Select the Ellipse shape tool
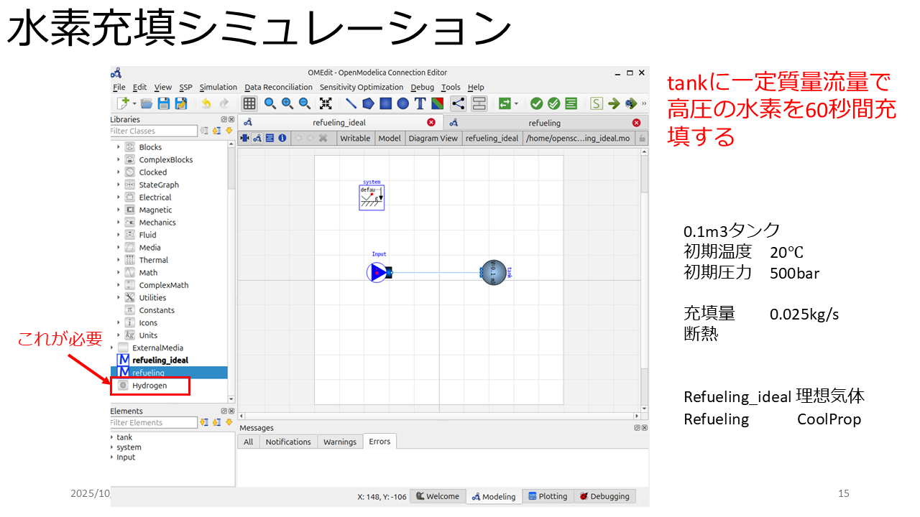This screenshot has width=920, height=517. pos(402,103)
